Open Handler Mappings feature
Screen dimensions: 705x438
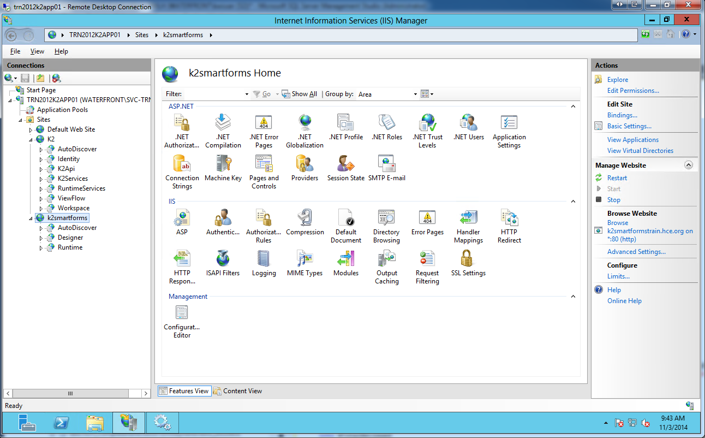coord(468,226)
